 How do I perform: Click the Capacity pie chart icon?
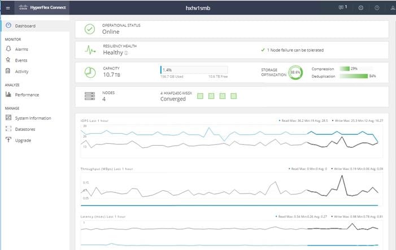90,73
